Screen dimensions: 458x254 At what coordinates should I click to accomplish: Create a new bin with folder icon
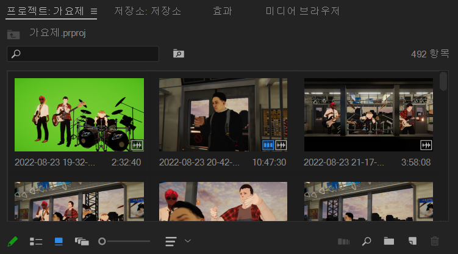388,241
